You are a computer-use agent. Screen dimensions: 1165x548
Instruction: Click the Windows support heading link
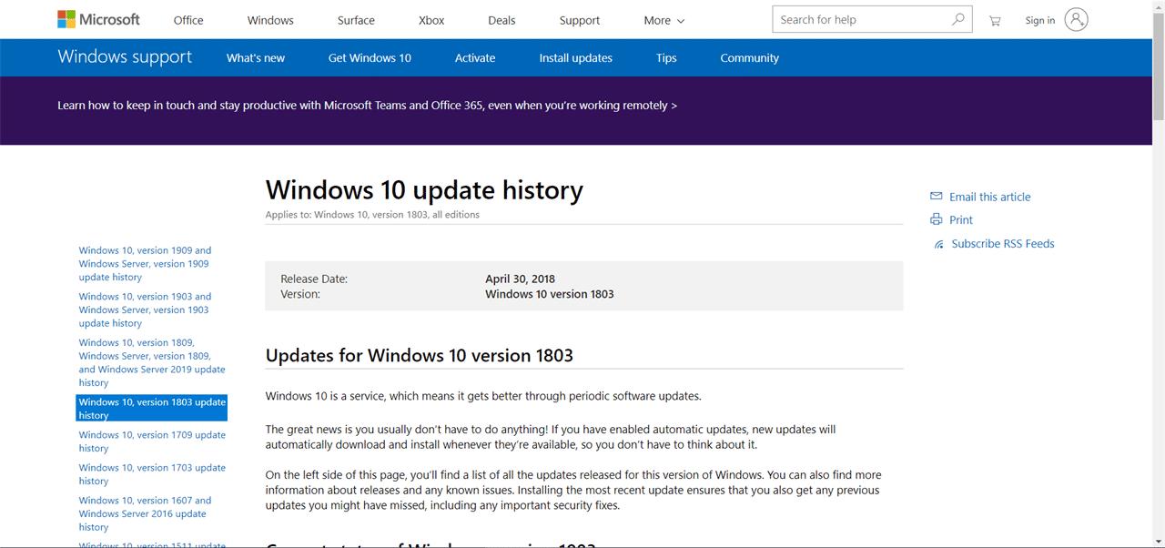tap(125, 56)
